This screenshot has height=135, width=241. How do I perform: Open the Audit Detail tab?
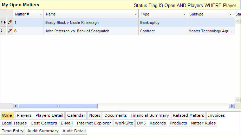pyautogui.click(x=74, y=131)
